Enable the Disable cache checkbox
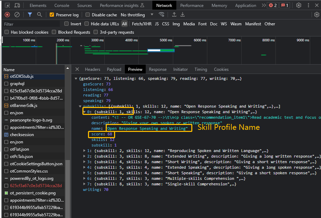The width and height of the screenshot is (321, 218). tap(87, 15)
